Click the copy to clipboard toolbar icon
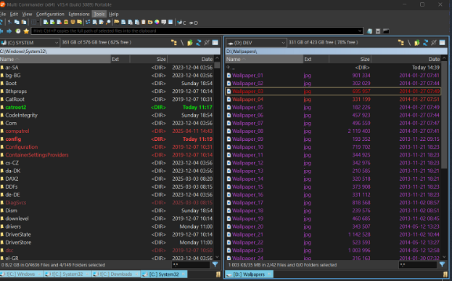This screenshot has width=452, height=281. [x=17, y=22]
